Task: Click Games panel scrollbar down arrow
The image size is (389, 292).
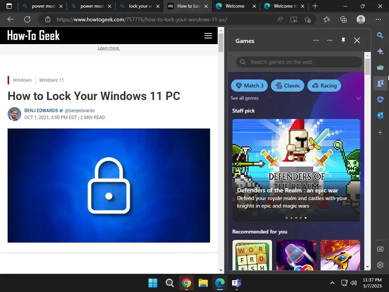Action: 367,267
